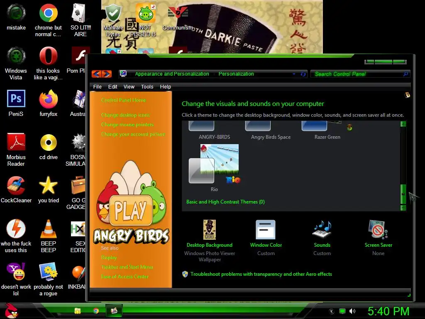Open the folder icon on the taskbar
Viewport: 425px width, 319px height.
point(78,311)
